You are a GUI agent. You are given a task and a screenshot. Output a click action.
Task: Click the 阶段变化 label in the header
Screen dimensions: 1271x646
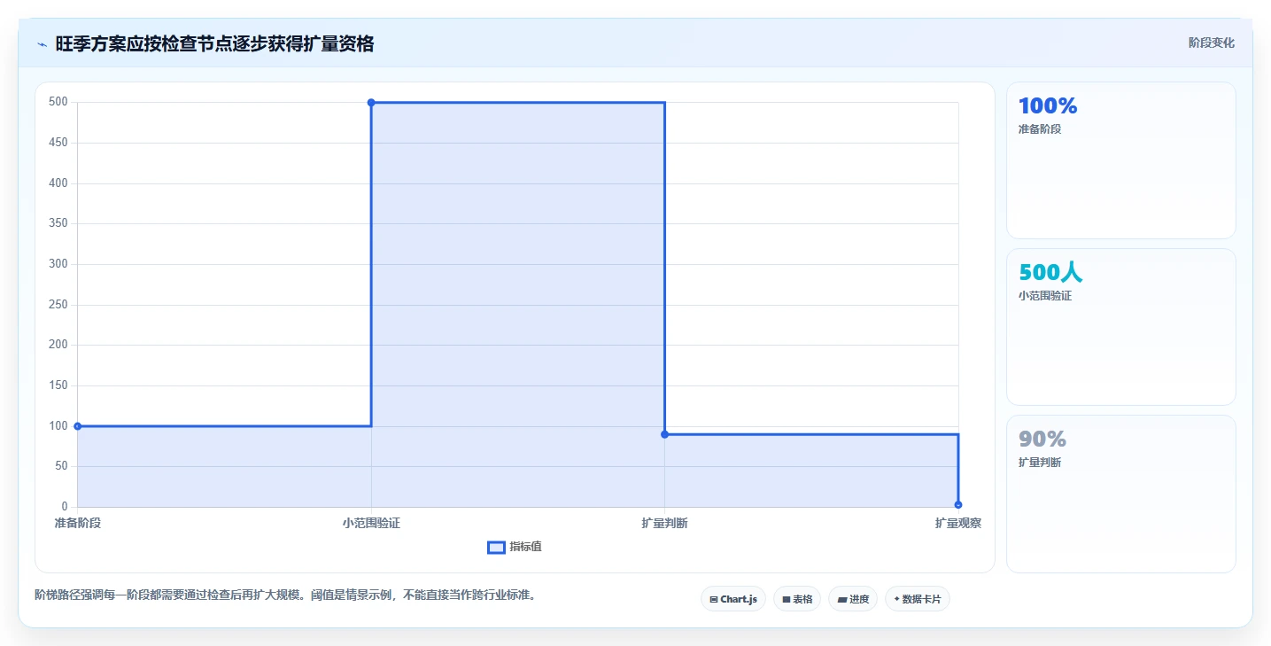pos(1211,43)
